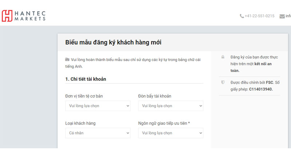The width and height of the screenshot is (291, 157).
Task: Click the email envelope icon in header
Action: (282, 16)
